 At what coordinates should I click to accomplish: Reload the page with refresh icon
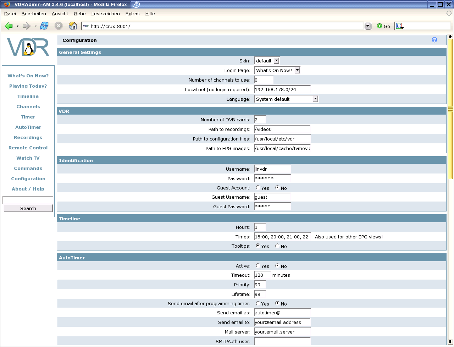coord(44,26)
